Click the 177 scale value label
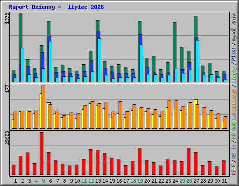239x186 pixels. (x=7, y=88)
